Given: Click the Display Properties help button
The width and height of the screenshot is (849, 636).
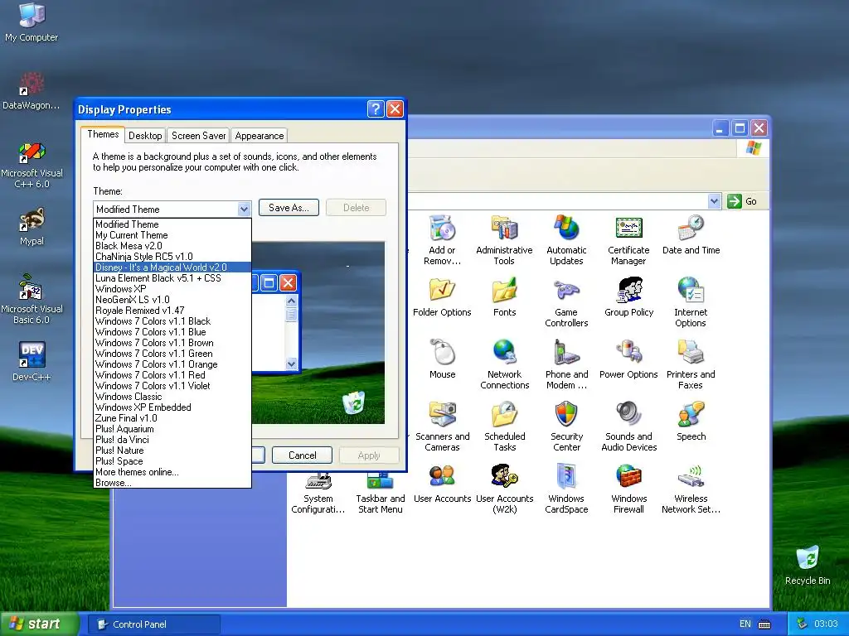Looking at the screenshot, I should [376, 109].
